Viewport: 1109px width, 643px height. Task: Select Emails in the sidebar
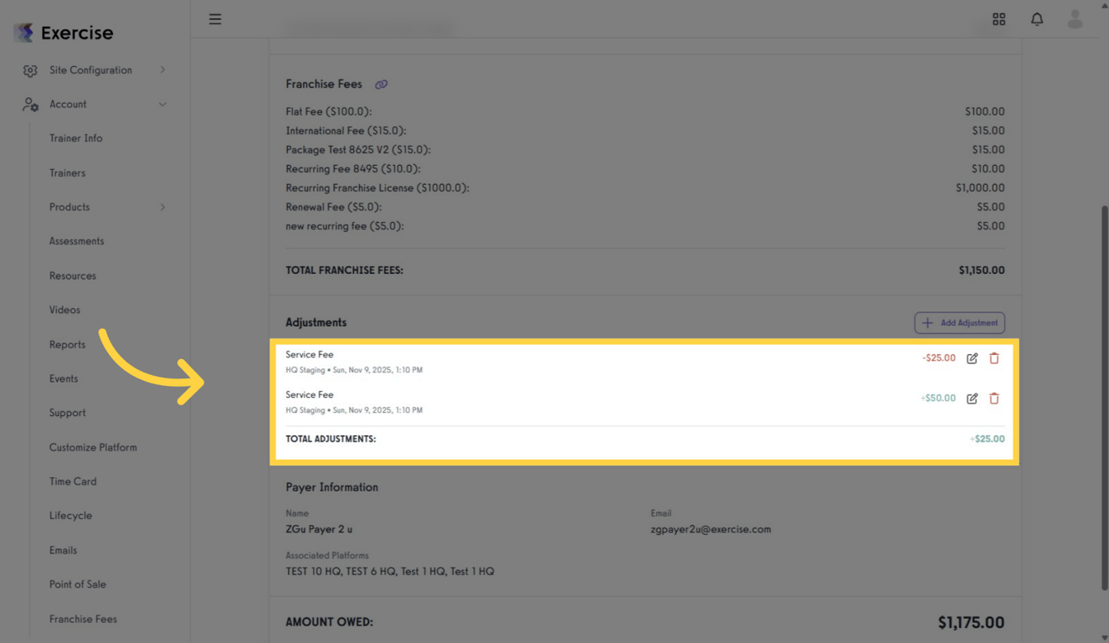63,550
